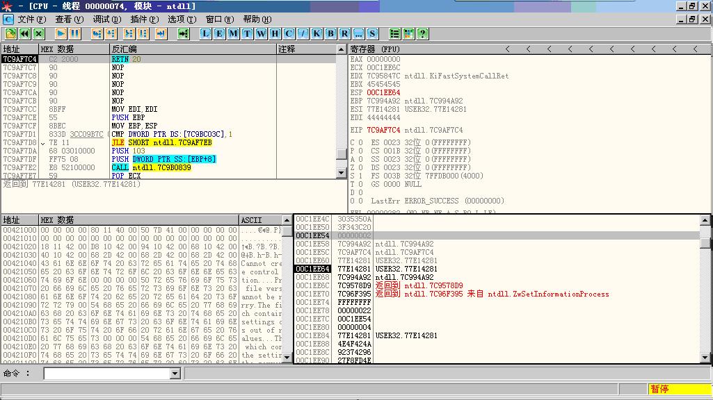Click the dump pane scroll-up arrow

(287, 220)
